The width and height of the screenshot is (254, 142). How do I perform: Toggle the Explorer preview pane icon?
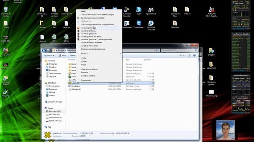189,55
